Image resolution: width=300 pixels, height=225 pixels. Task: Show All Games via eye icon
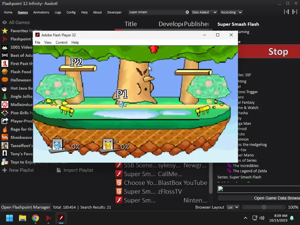(x=5, y=22)
